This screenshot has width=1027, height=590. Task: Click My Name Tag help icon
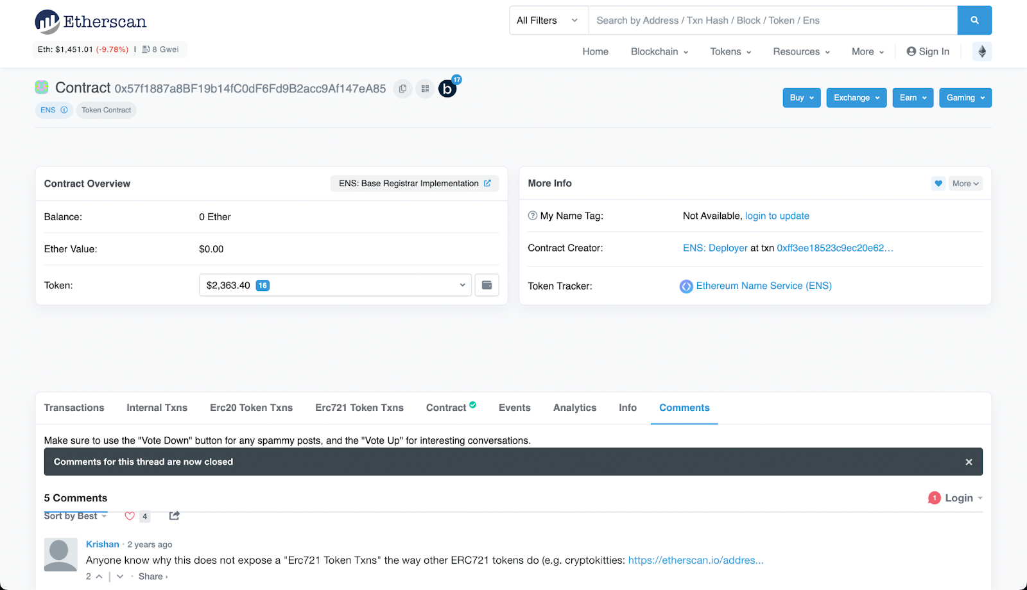[x=533, y=216]
